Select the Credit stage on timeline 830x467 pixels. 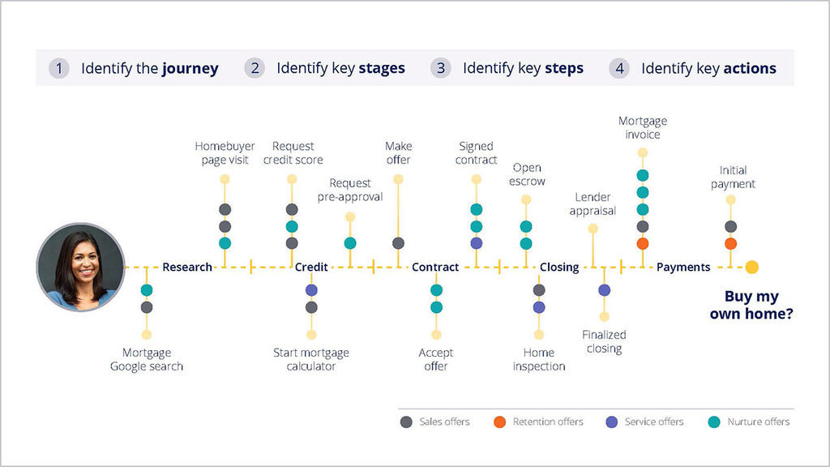point(311,267)
